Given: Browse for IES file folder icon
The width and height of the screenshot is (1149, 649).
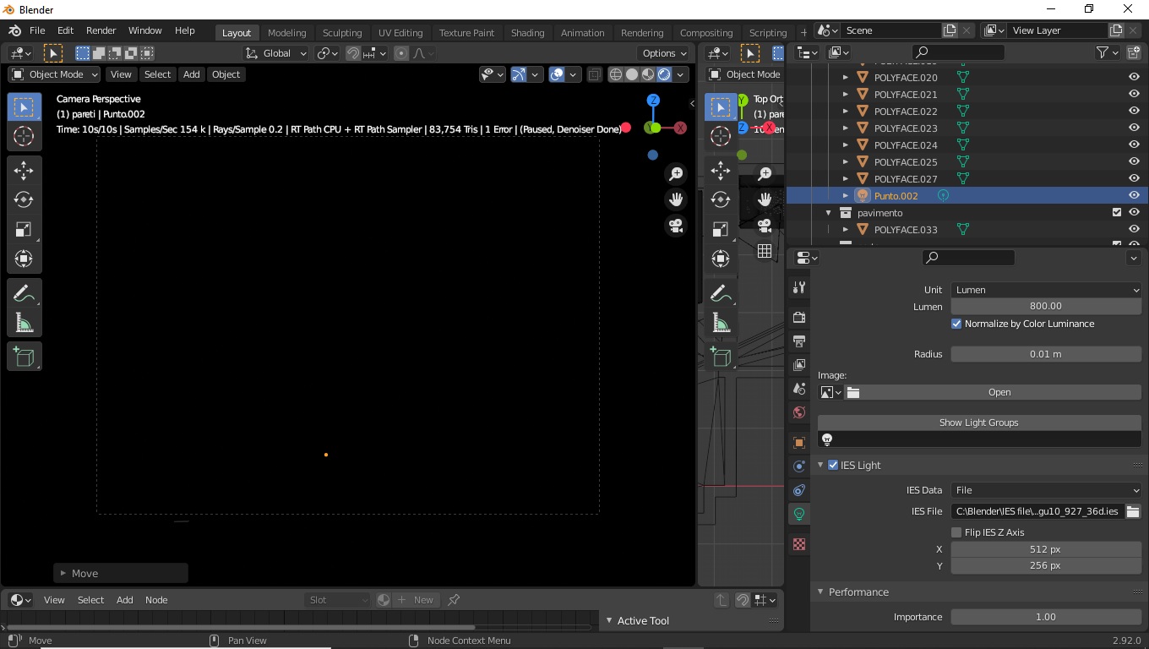Looking at the screenshot, I should (x=1133, y=511).
